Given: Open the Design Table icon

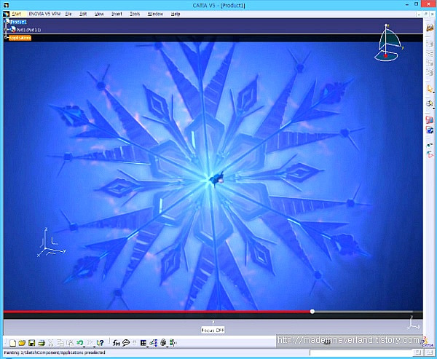Looking at the screenshot, I should click(143, 343).
